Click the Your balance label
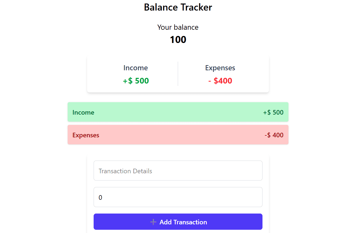358x233 pixels. [x=178, y=27]
